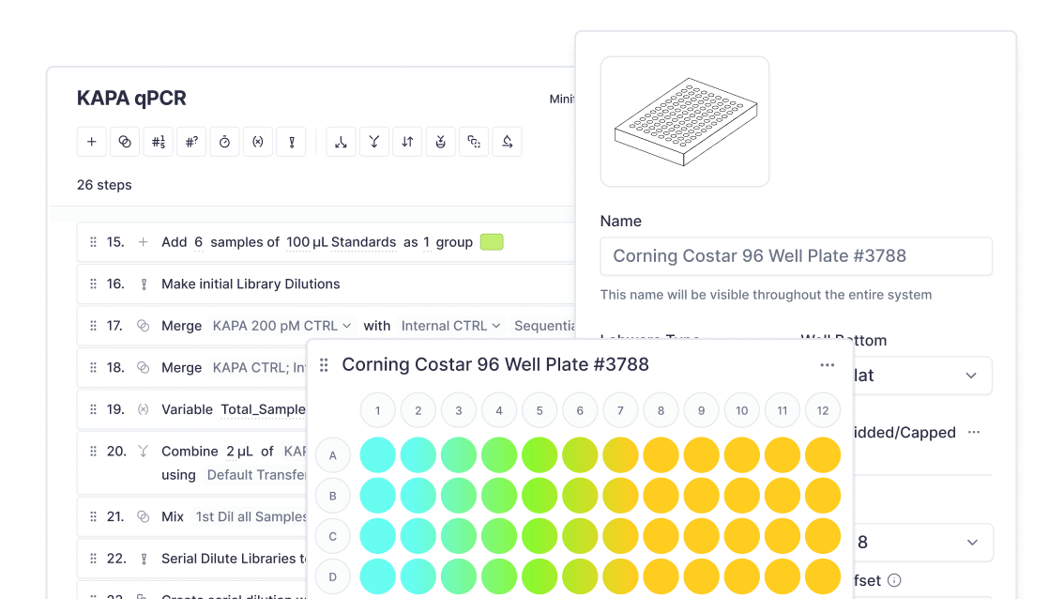Click "2 µL" in step 20
The height and width of the screenshot is (599, 1064).
(x=239, y=451)
